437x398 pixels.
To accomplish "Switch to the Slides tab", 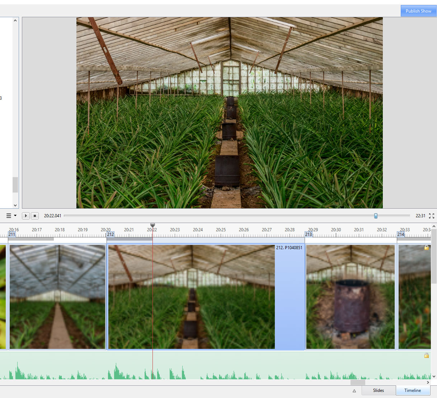I will pos(378,390).
